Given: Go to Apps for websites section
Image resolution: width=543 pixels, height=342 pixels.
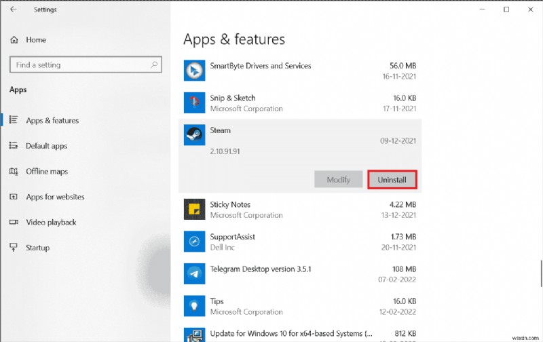Looking at the screenshot, I should pos(55,197).
